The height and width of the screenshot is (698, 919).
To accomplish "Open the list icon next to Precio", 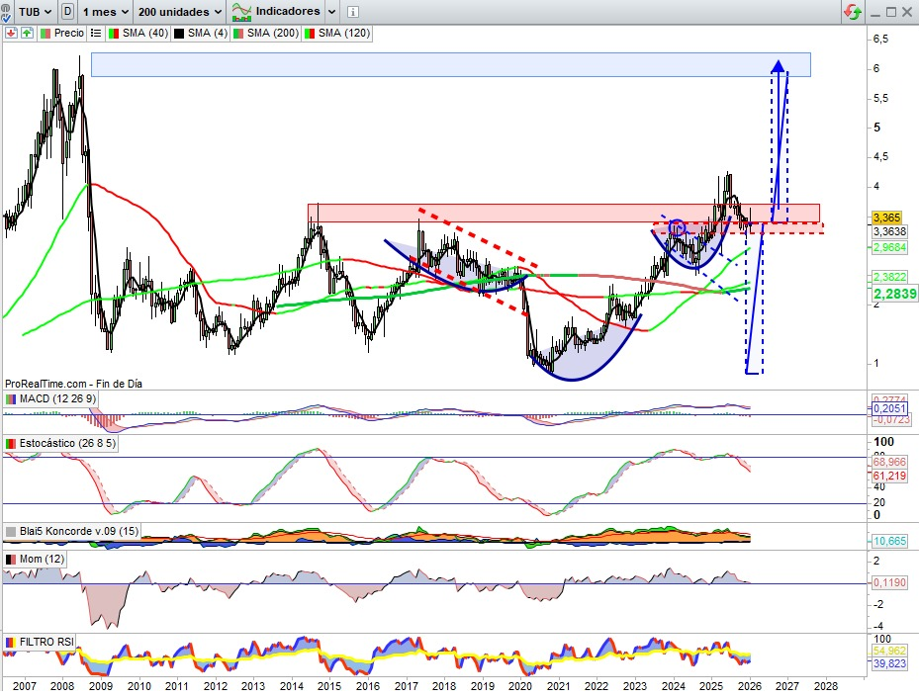I will coord(95,33).
